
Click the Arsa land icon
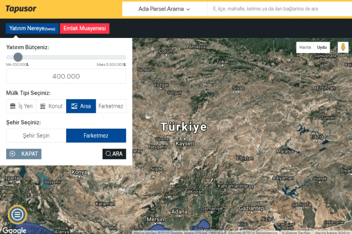pyautogui.click(x=74, y=106)
